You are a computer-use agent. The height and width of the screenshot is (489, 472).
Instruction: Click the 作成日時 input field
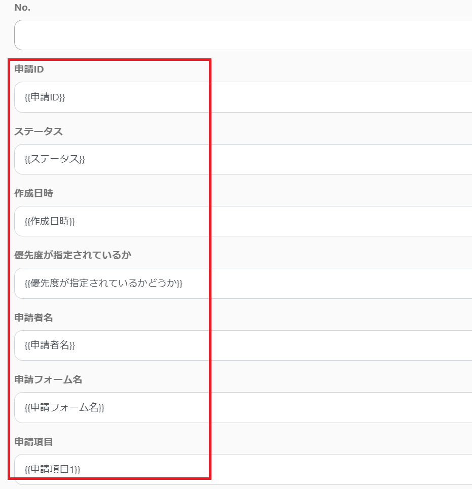pyautogui.click(x=243, y=221)
